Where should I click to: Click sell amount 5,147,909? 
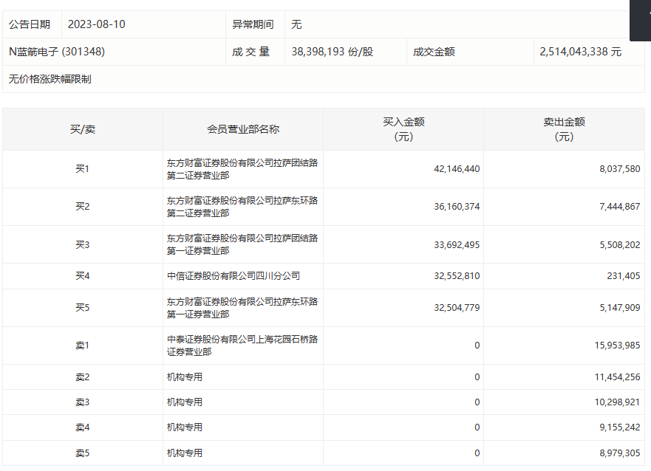(620, 308)
